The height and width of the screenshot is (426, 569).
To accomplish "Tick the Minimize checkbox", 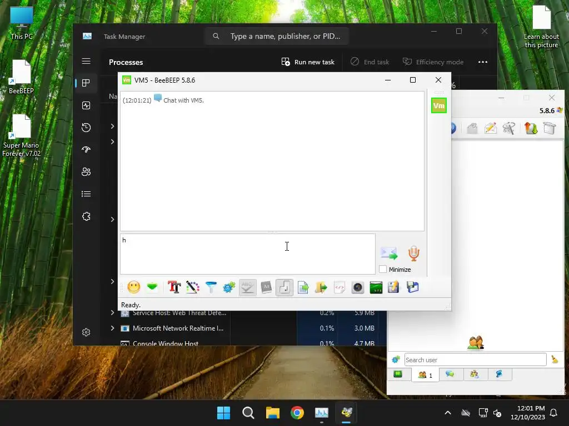I will point(383,269).
